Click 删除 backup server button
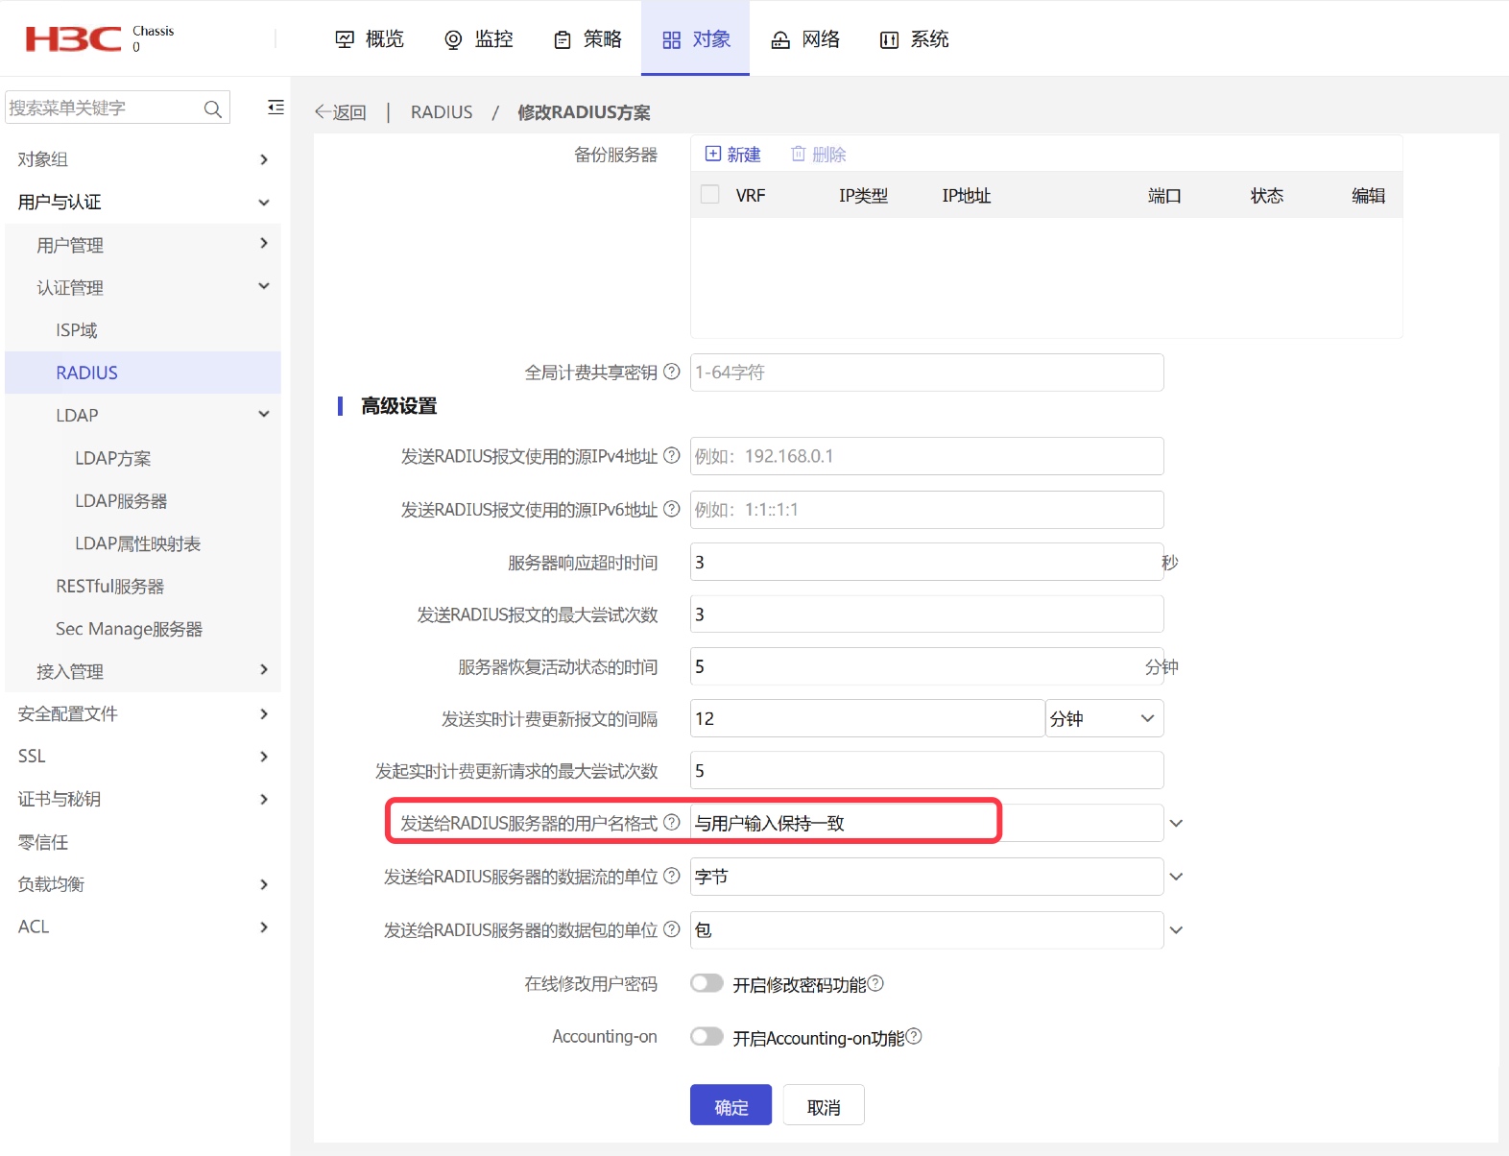 click(819, 155)
